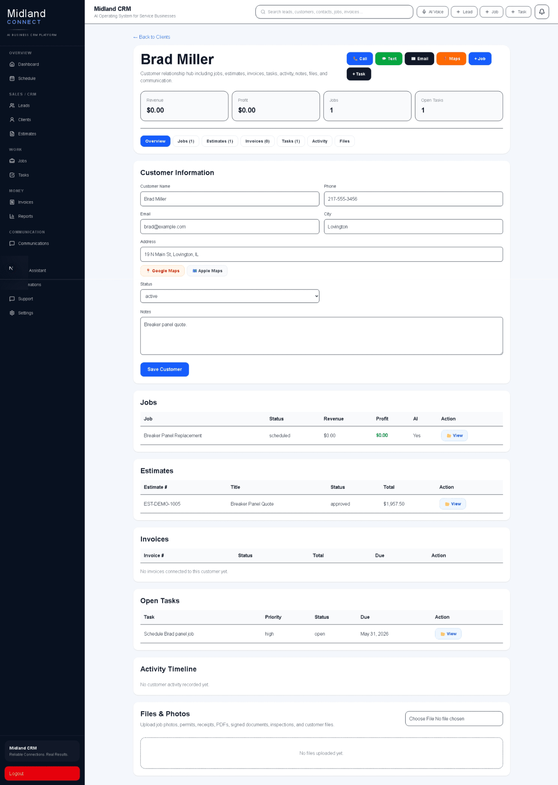Open the Schedule calendar icon in sidebar
The width and height of the screenshot is (558, 785).
(12, 79)
